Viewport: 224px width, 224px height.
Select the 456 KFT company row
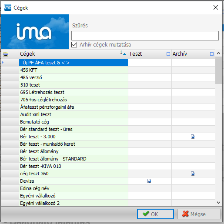(x=108, y=70)
